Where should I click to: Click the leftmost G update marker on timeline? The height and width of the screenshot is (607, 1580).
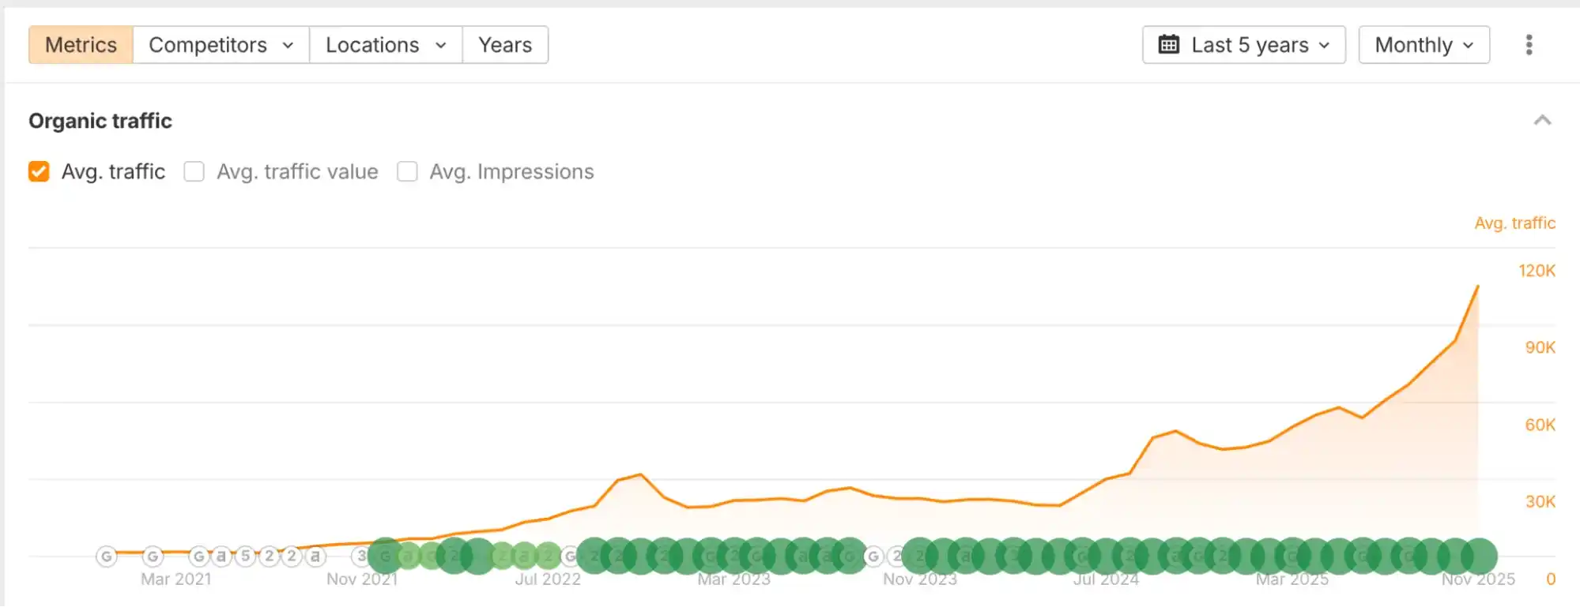tap(107, 556)
